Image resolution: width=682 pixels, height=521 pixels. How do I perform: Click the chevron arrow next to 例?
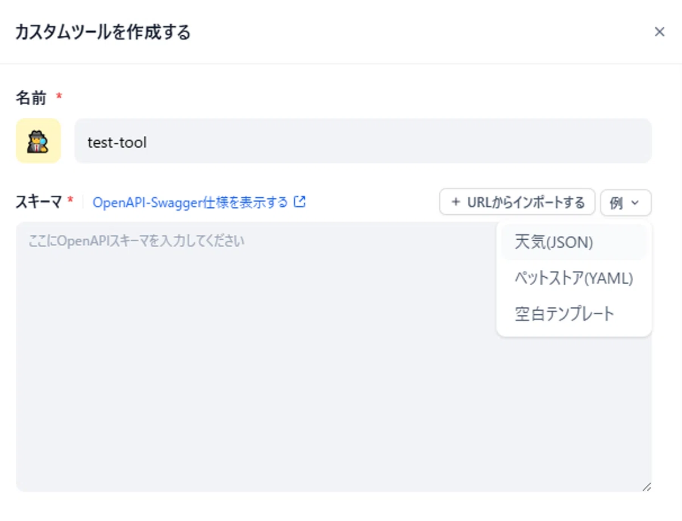tap(635, 202)
